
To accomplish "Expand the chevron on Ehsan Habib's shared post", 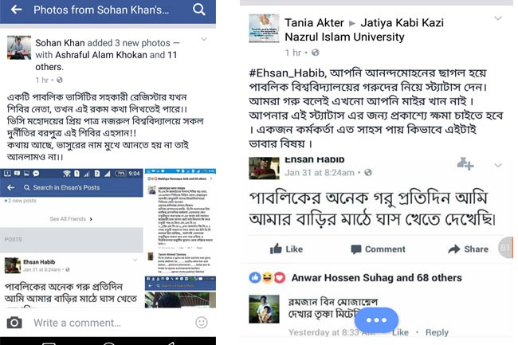I will 498,165.
